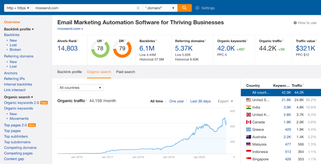The height and width of the screenshot is (164, 321).
Task: Open Settings via the gear icon
Action: (197, 8)
